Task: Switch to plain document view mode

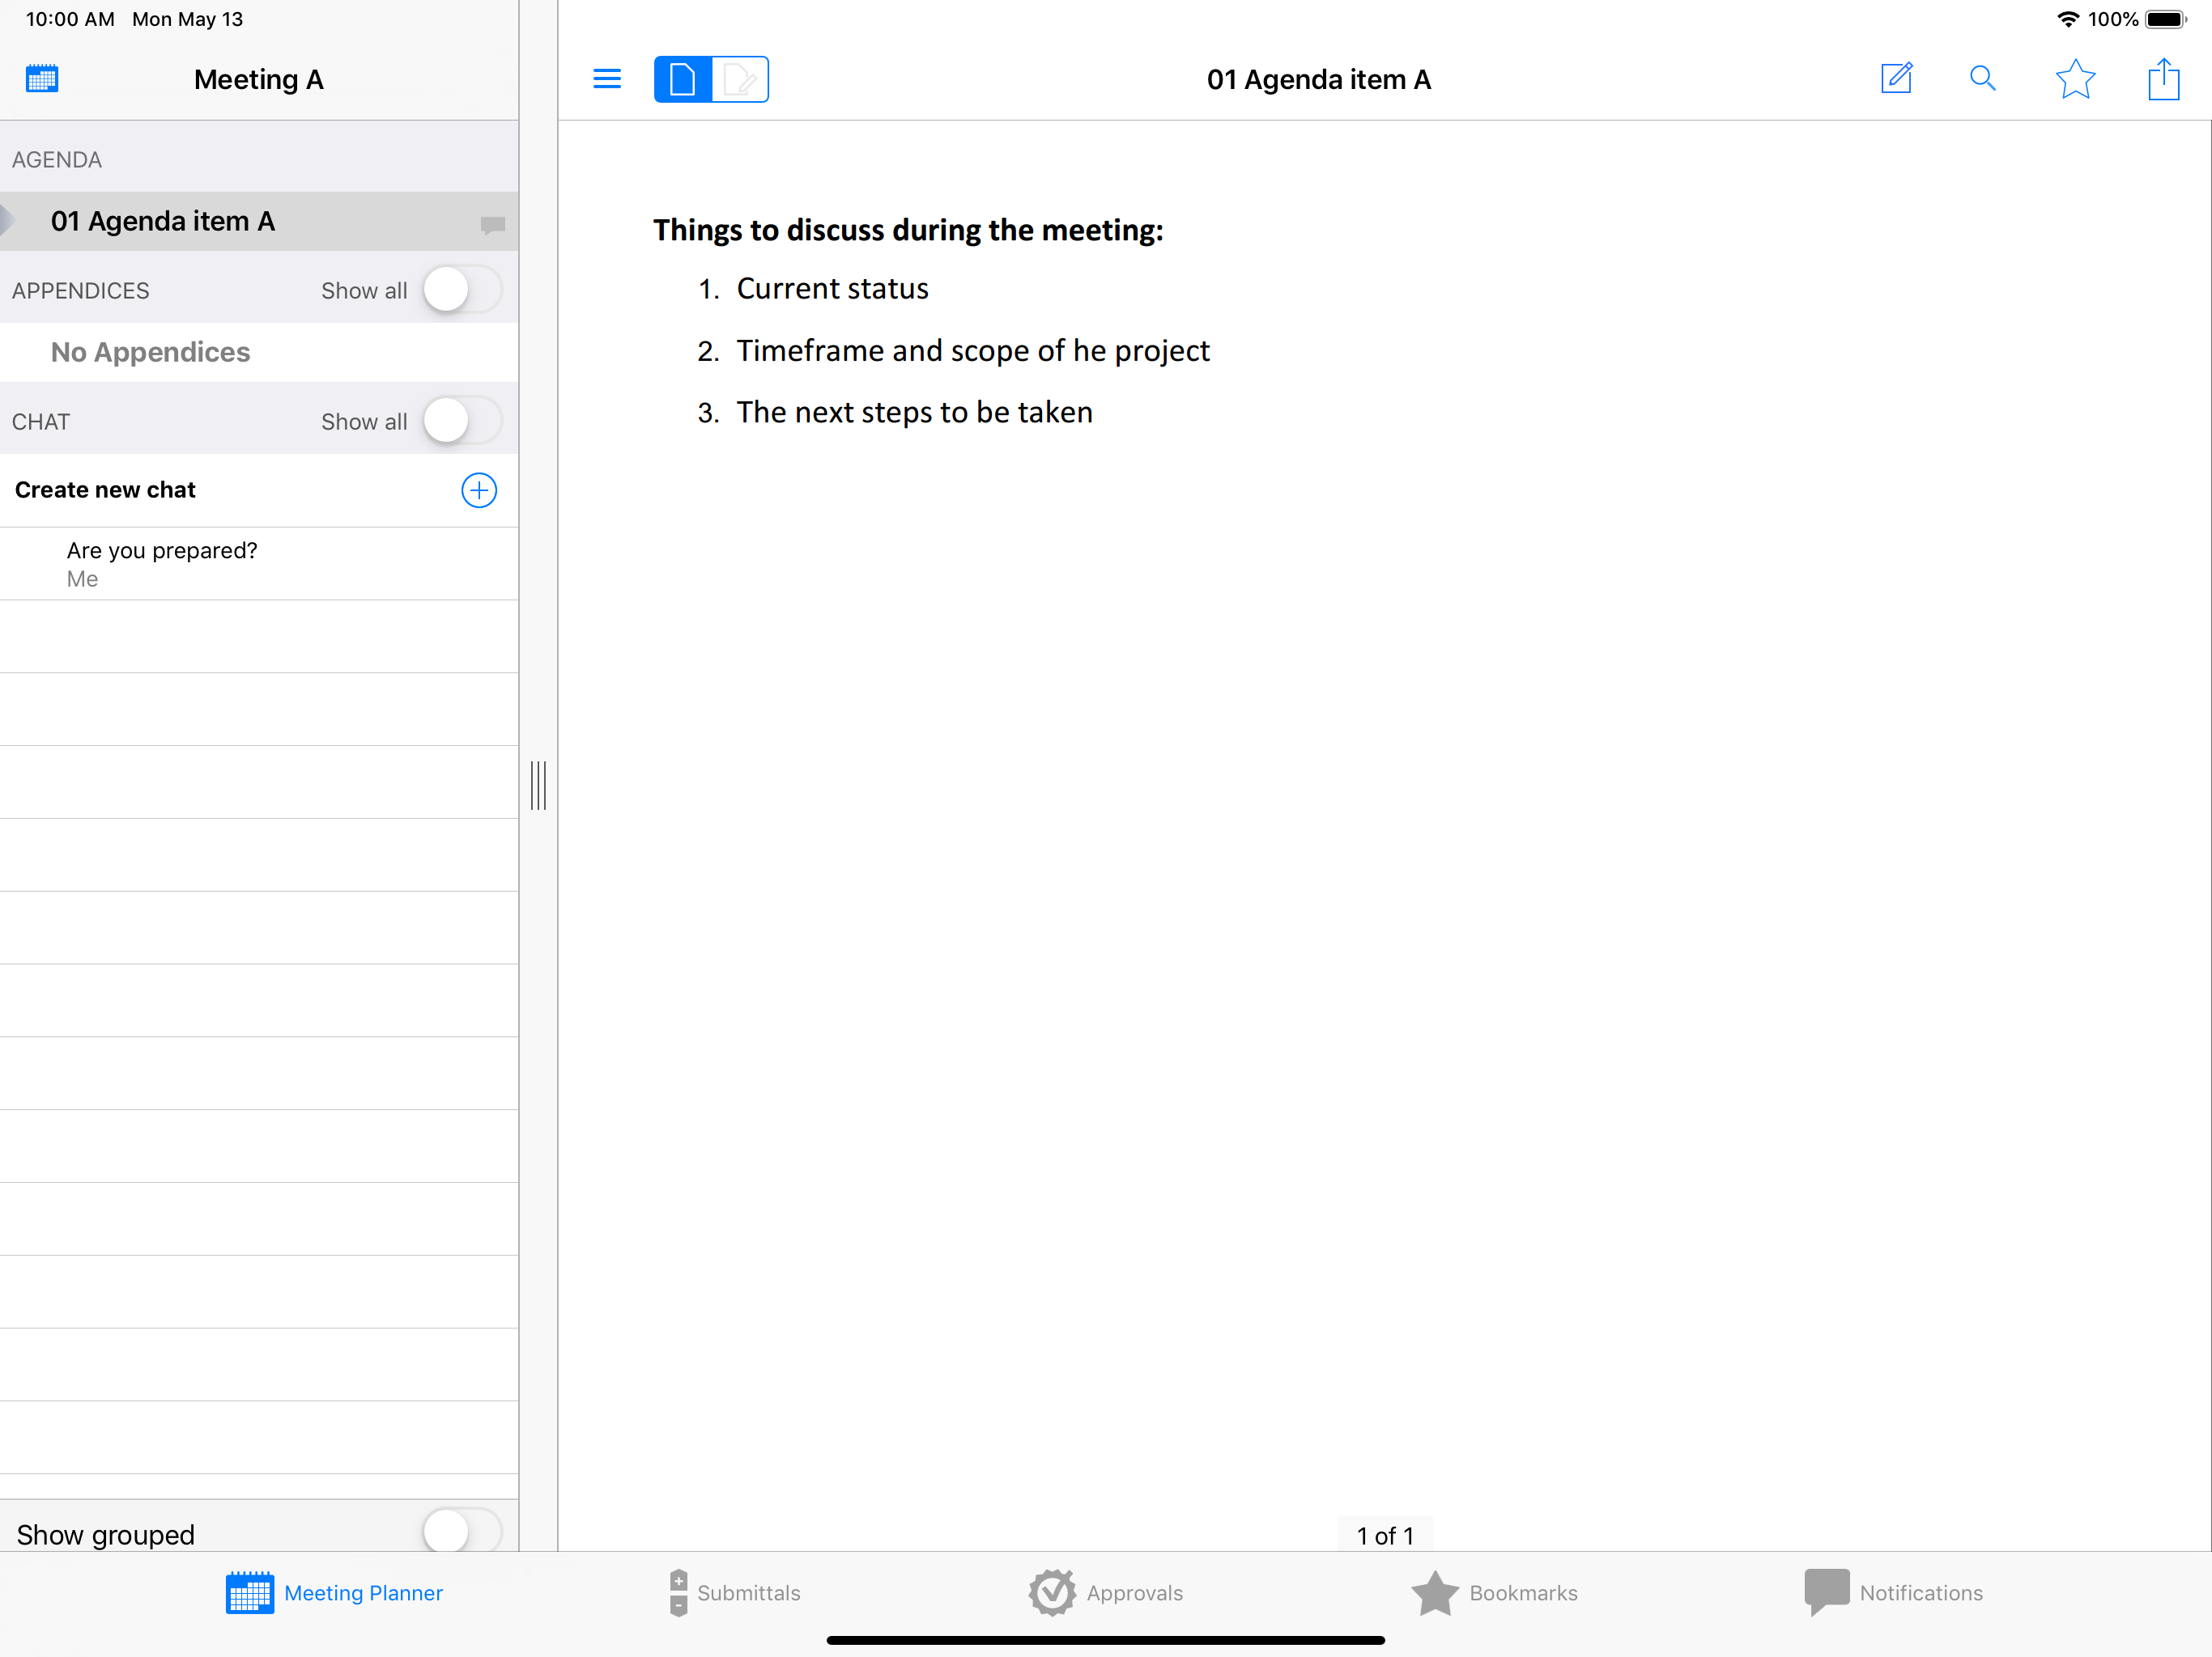Action: pyautogui.click(x=683, y=79)
